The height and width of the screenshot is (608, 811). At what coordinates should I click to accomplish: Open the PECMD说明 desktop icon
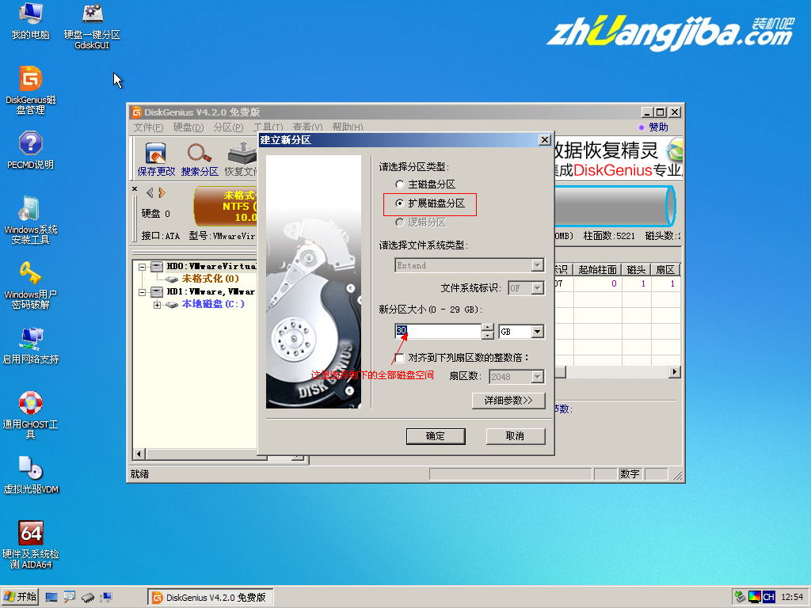pyautogui.click(x=30, y=146)
